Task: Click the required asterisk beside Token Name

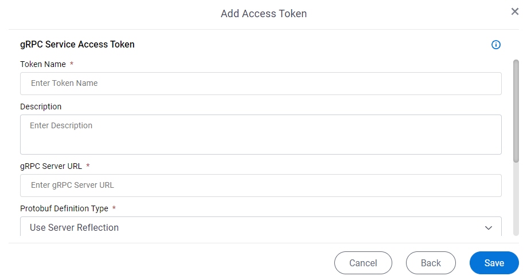Action: pos(72,63)
